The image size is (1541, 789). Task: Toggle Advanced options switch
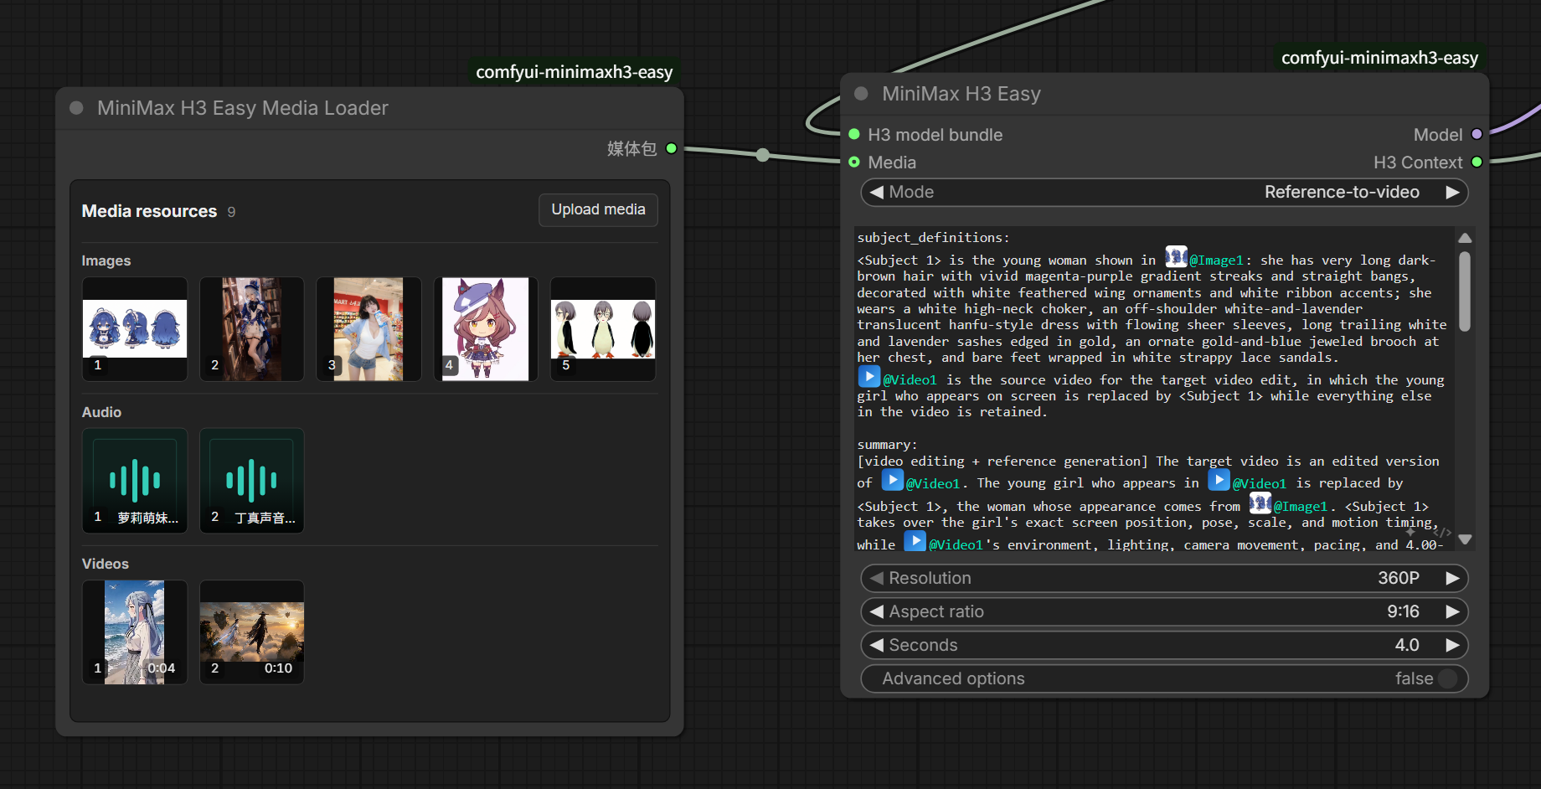pyautogui.click(x=1447, y=678)
